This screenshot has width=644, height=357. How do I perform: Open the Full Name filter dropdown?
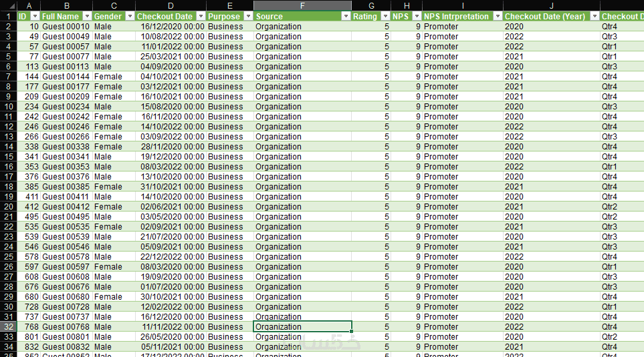point(87,17)
